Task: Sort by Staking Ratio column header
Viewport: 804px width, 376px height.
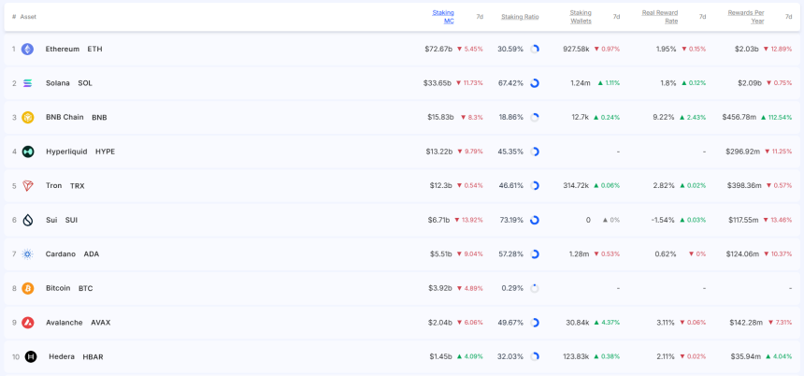Action: coord(520,17)
